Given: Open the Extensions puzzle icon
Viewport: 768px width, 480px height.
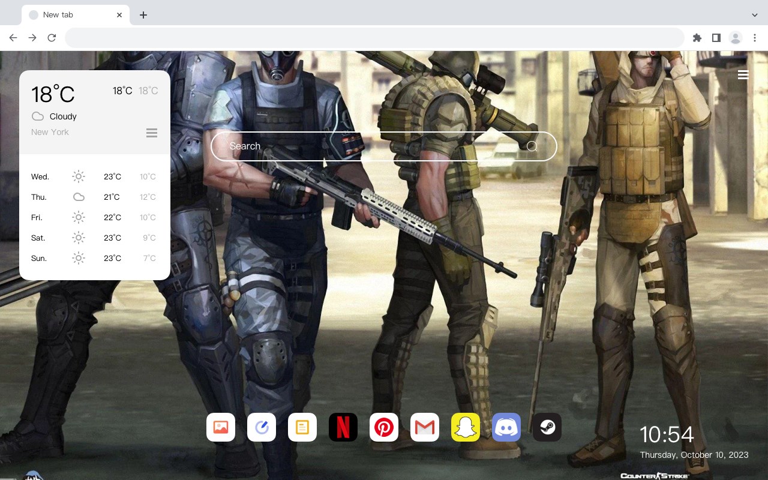Looking at the screenshot, I should pos(697,38).
